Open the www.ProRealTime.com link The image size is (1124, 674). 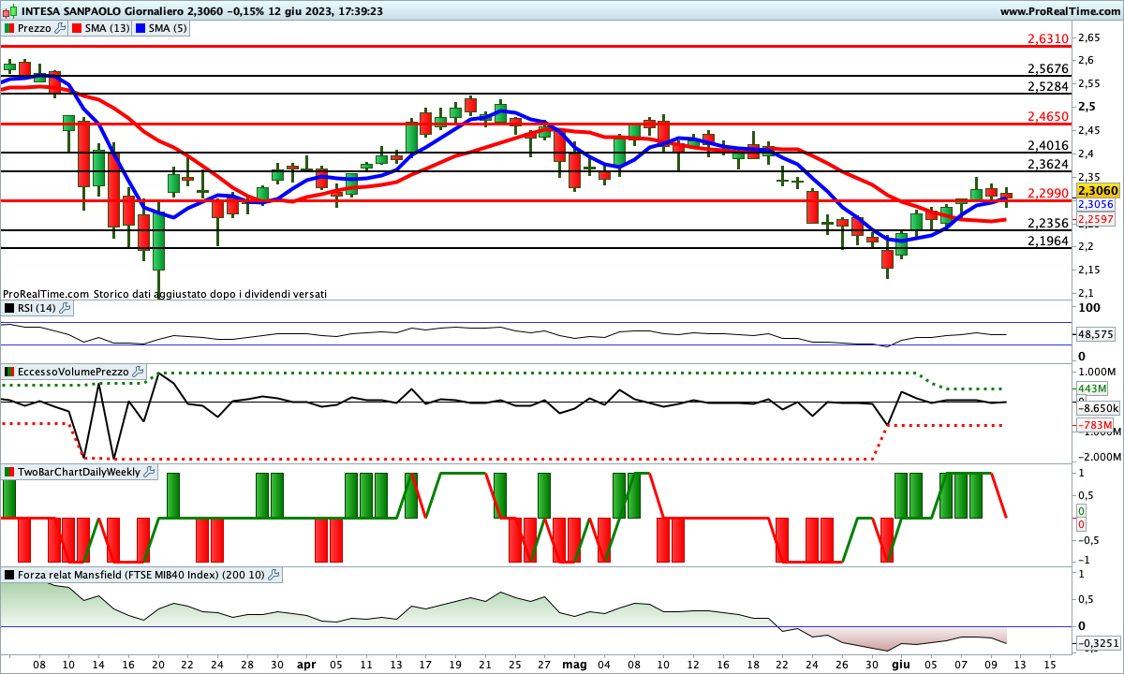1059,11
